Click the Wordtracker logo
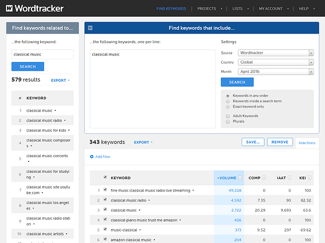Viewport: 325px width, 243px height. (35, 9)
